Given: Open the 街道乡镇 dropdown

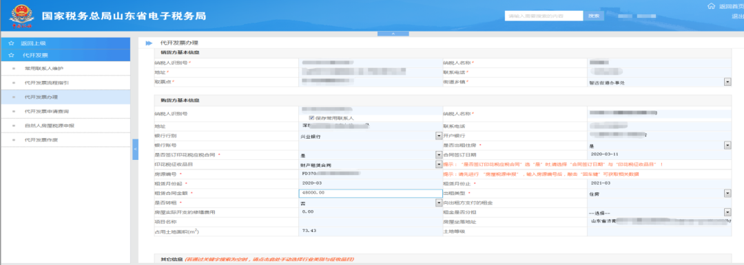Looking at the screenshot, I should (x=727, y=82).
